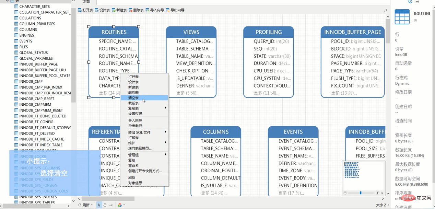435x209 pixels.
Task: Select the COLUMNS table header in the diagram
Action: coord(216,132)
